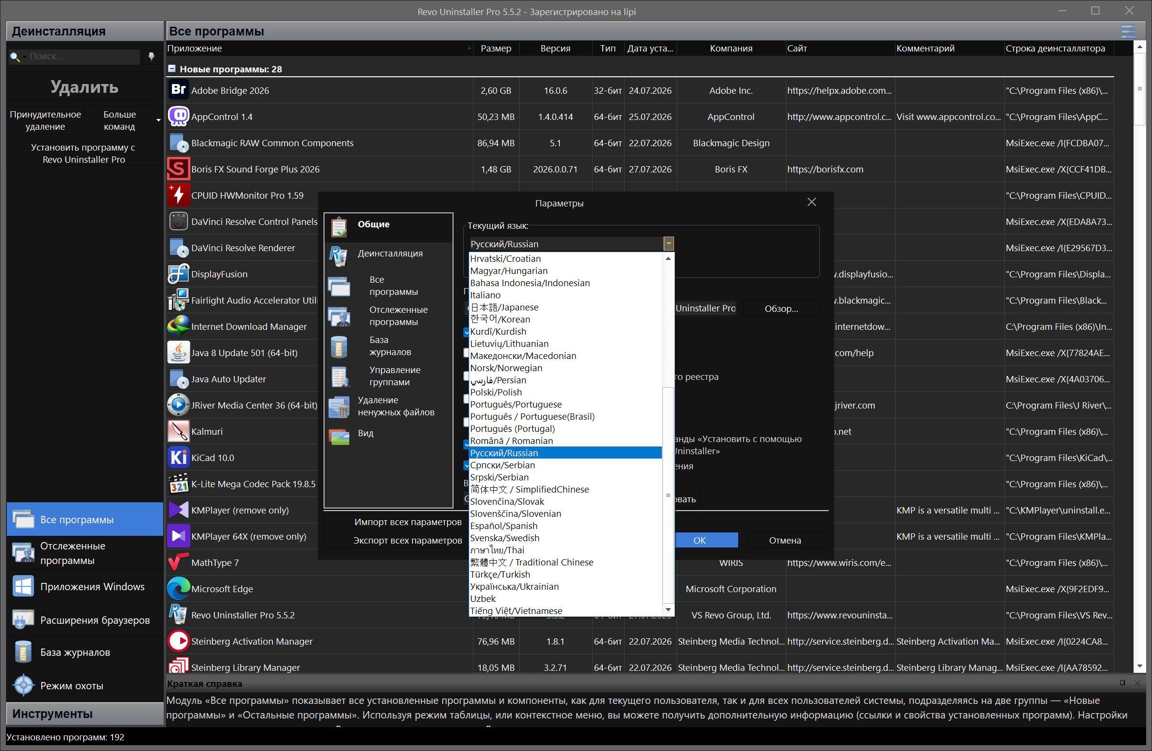Focus the Поиск... search field
Screen dimensions: 1152x751
coord(84,56)
